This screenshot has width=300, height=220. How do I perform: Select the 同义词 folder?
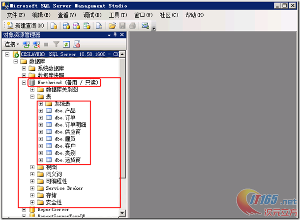tap(54, 174)
